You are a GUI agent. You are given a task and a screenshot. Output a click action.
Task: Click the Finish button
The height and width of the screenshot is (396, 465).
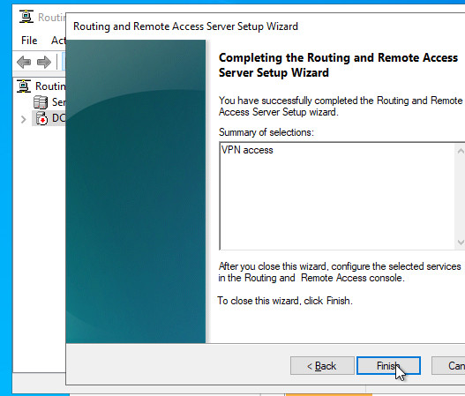(388, 366)
